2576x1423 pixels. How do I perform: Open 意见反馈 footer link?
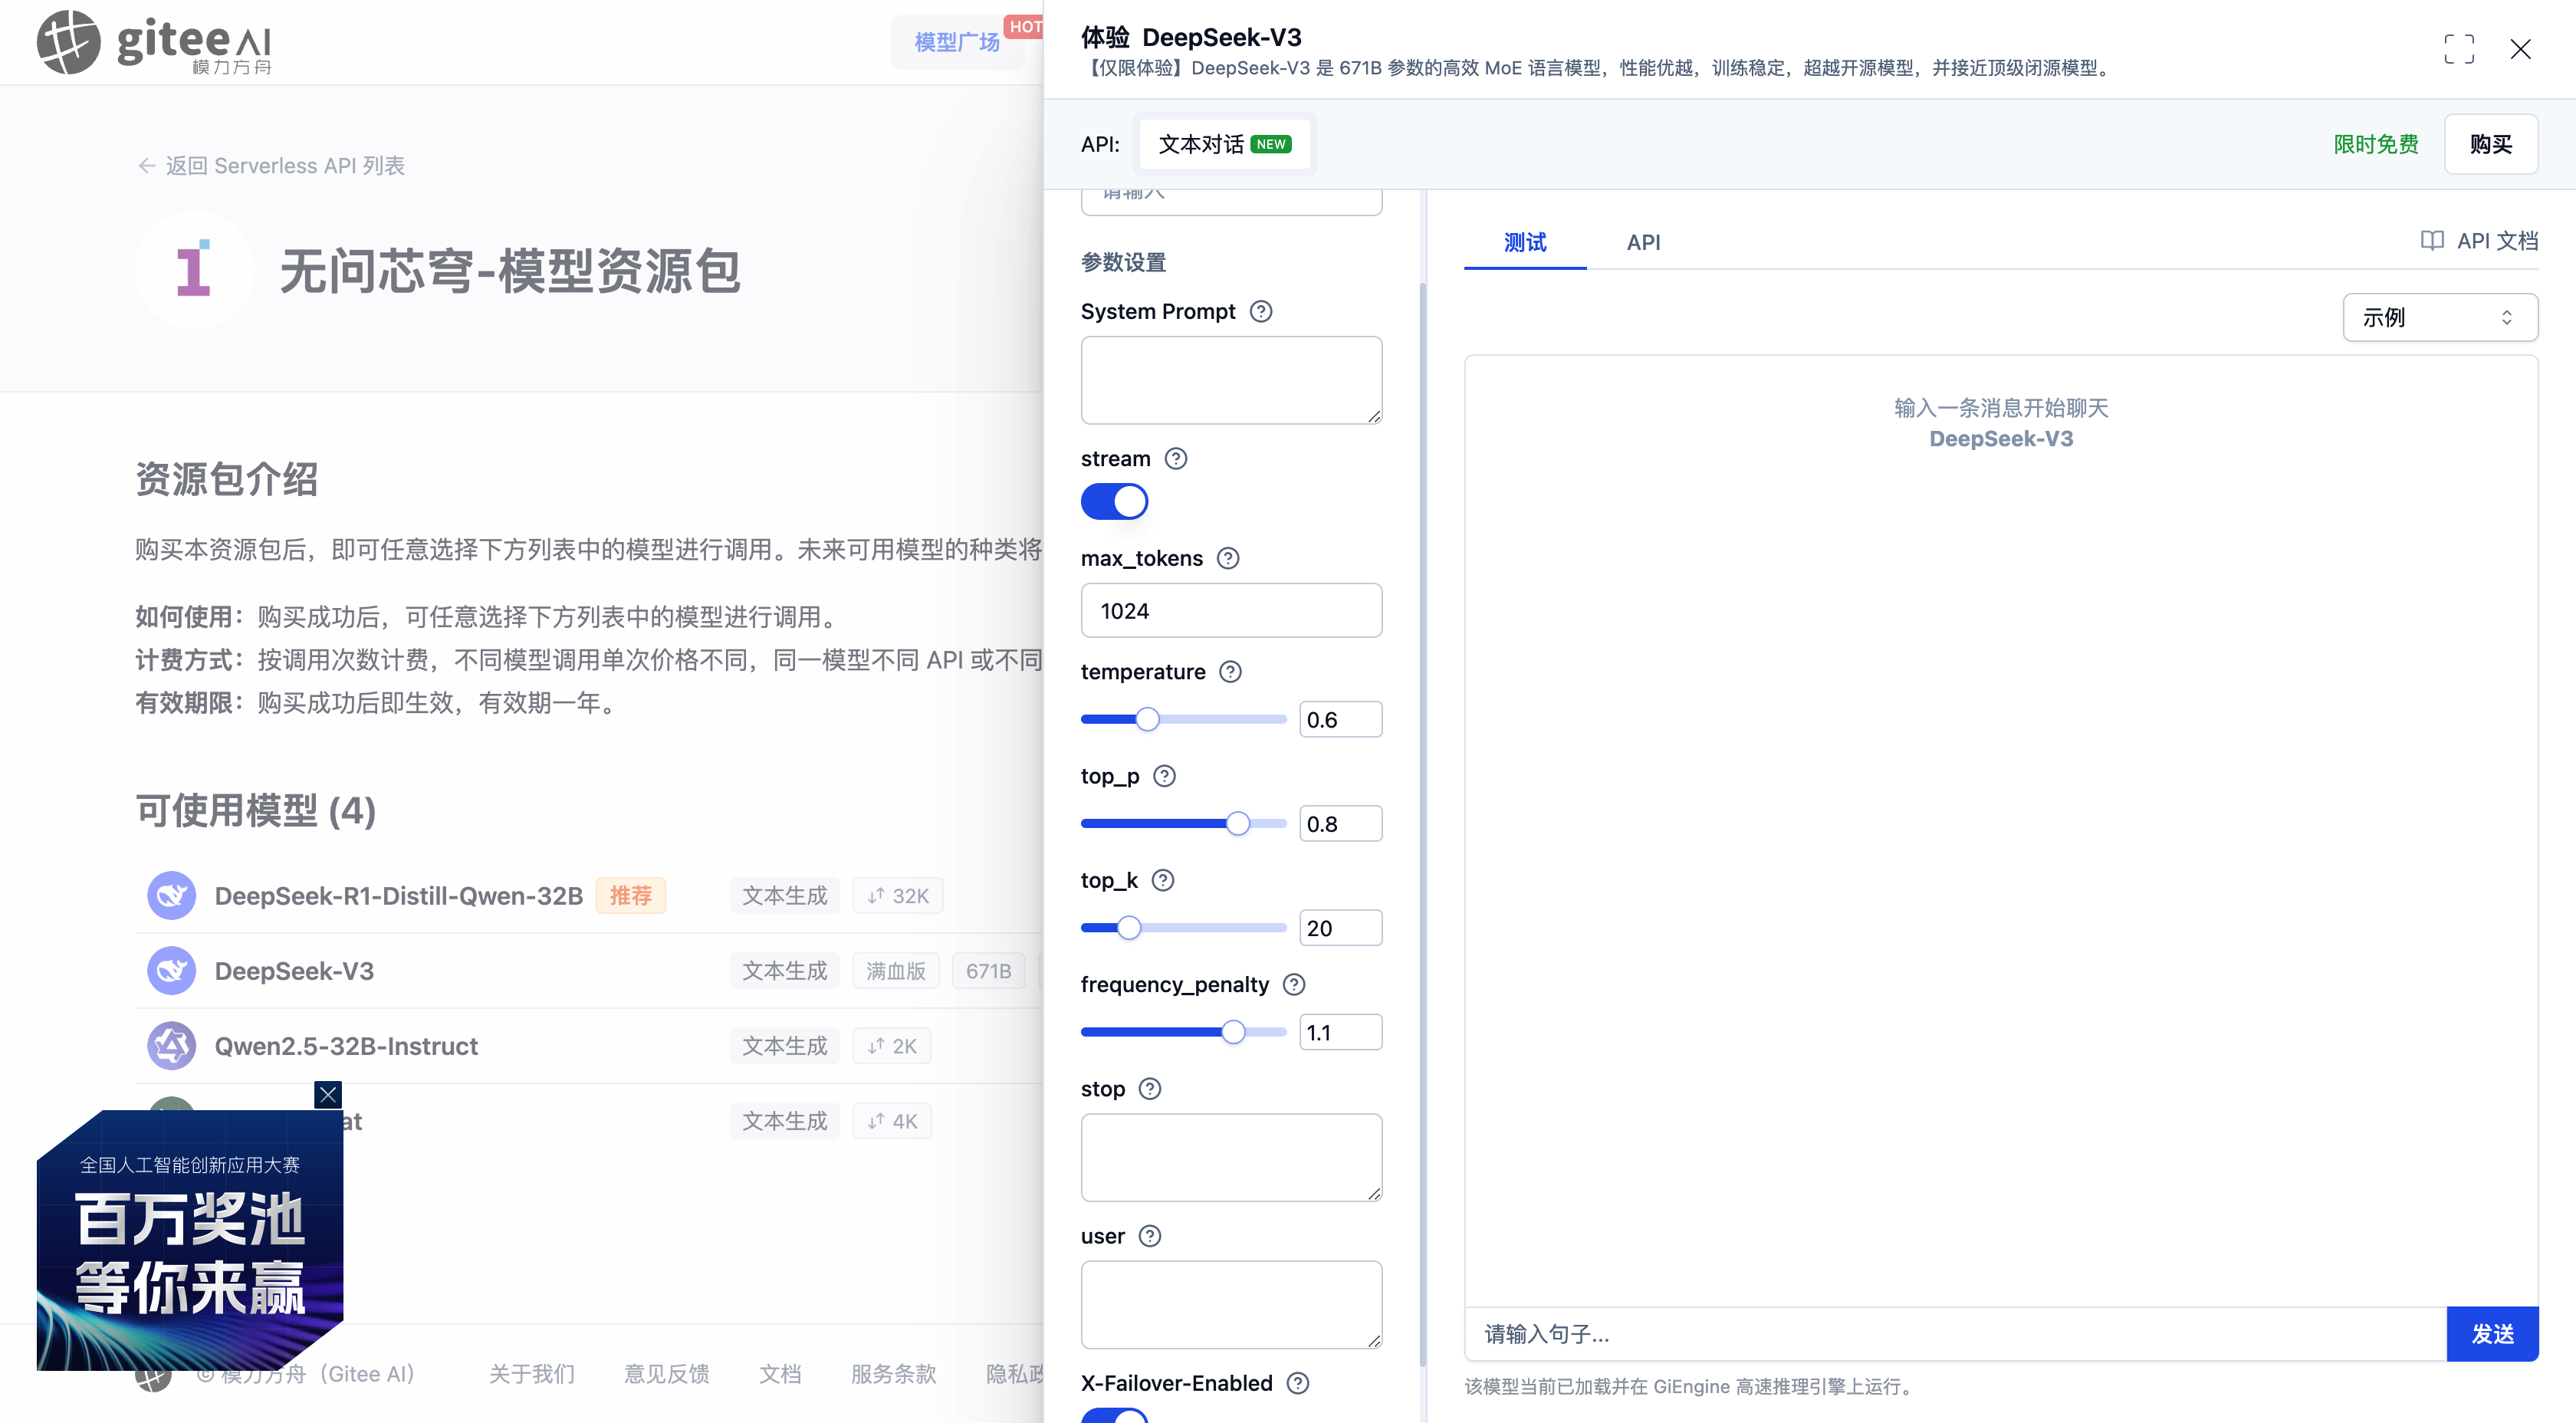click(x=667, y=1373)
